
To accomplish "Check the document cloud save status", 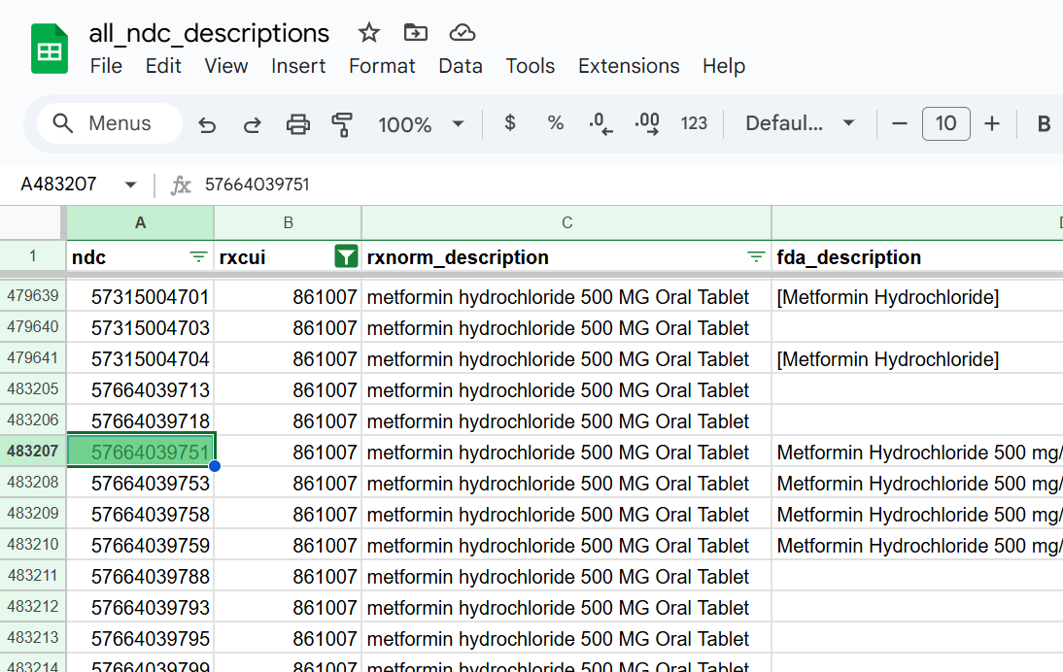I will [x=462, y=32].
